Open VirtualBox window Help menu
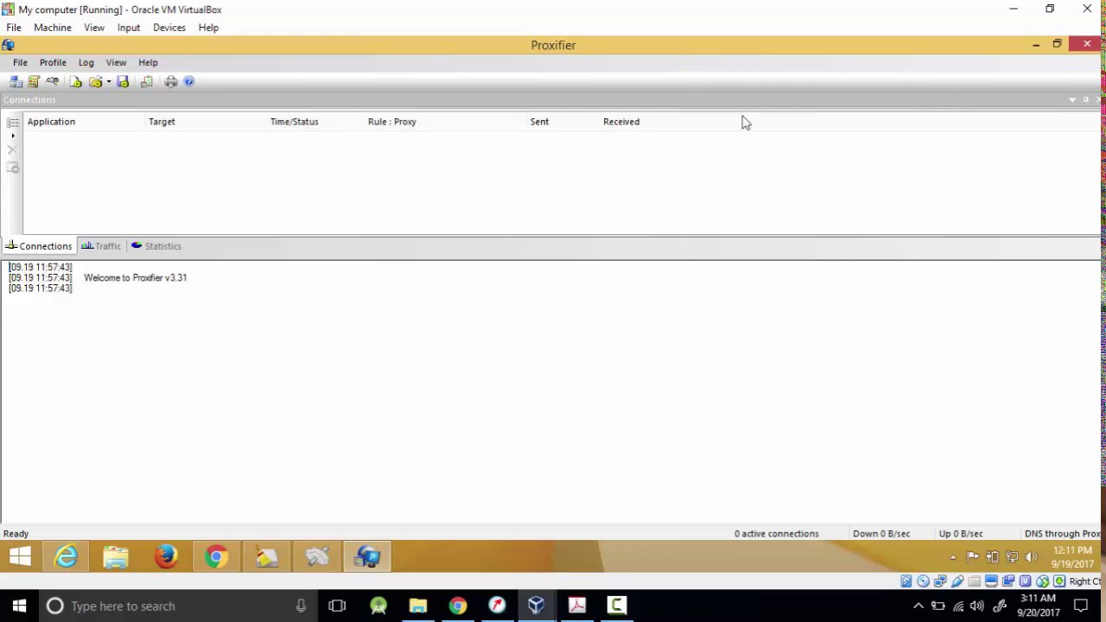1106x622 pixels. pos(208,28)
